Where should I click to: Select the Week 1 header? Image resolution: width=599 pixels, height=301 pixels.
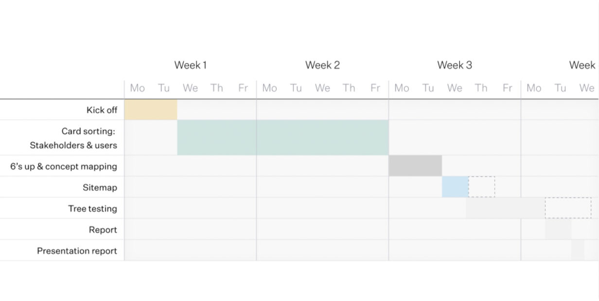point(191,65)
